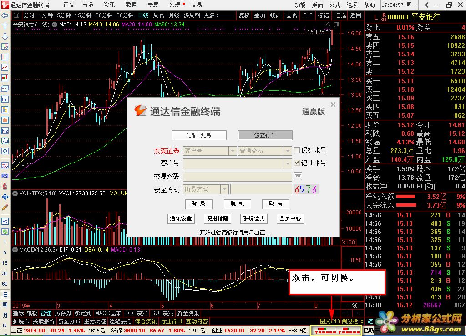Click the red-green market status indicator in status bar
Screen dimensions: 466x336
coord(336,331)
